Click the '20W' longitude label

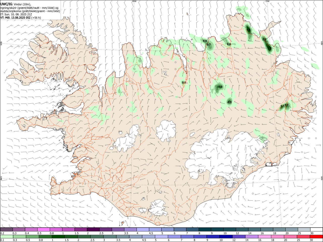(x=134, y=1)
